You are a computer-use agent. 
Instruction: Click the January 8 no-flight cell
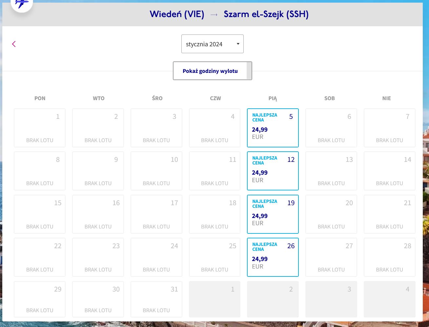40,171
